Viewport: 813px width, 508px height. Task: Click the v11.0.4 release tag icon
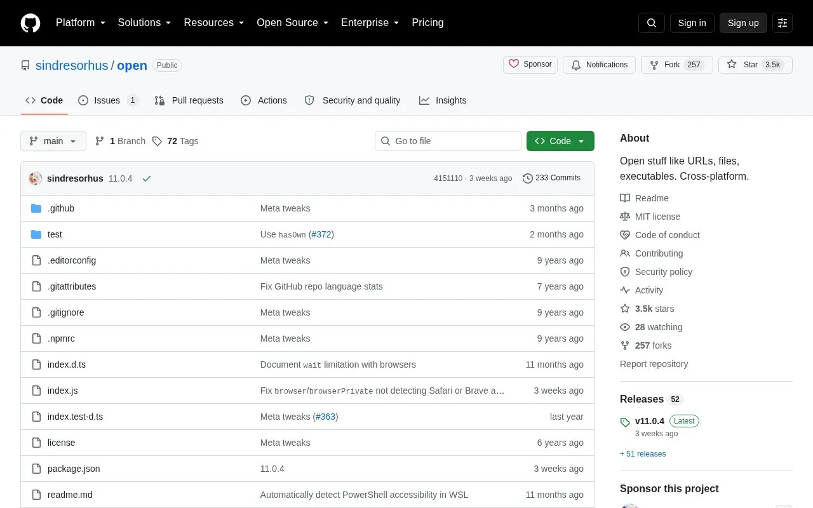point(625,422)
